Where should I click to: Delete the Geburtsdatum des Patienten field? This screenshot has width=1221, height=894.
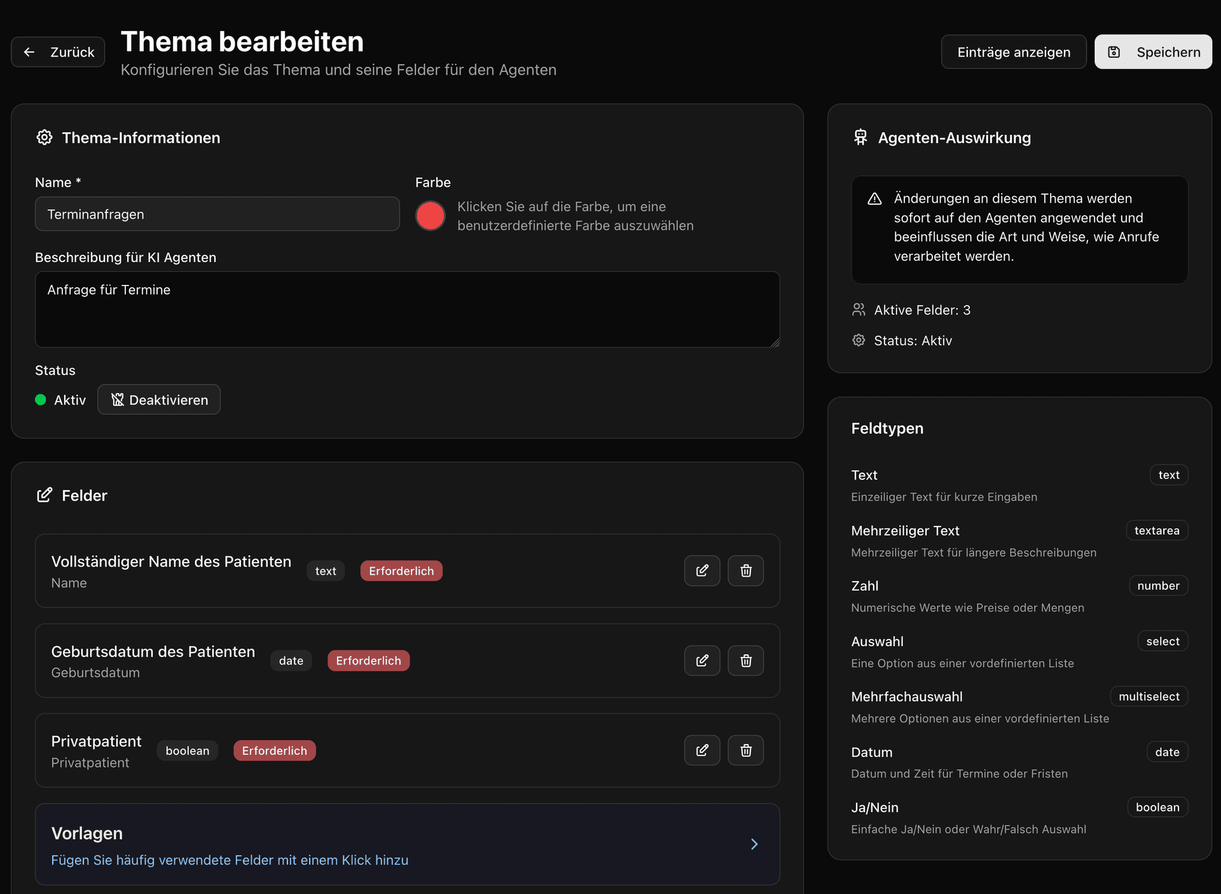coord(745,660)
